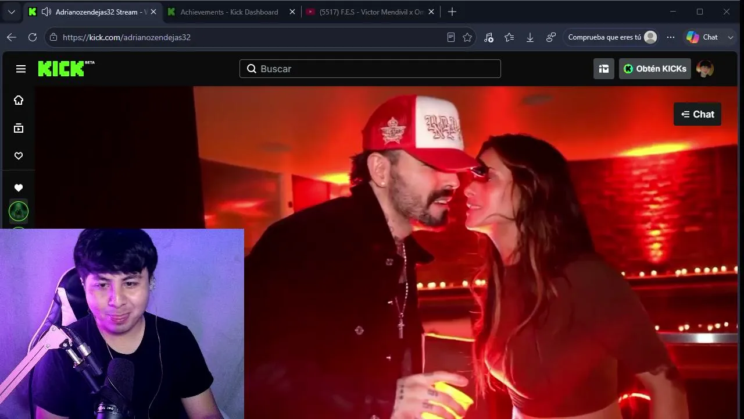This screenshot has height=419, width=744.
Task: Switch to the Adrianozendejas32 Stream tab
Action: pos(92,12)
